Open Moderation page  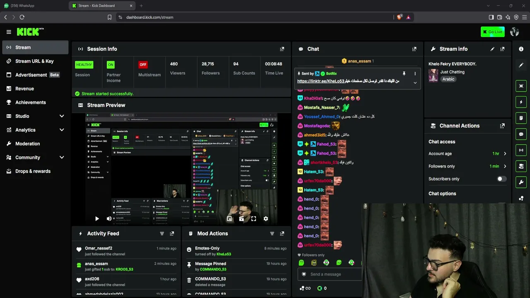pos(35,144)
